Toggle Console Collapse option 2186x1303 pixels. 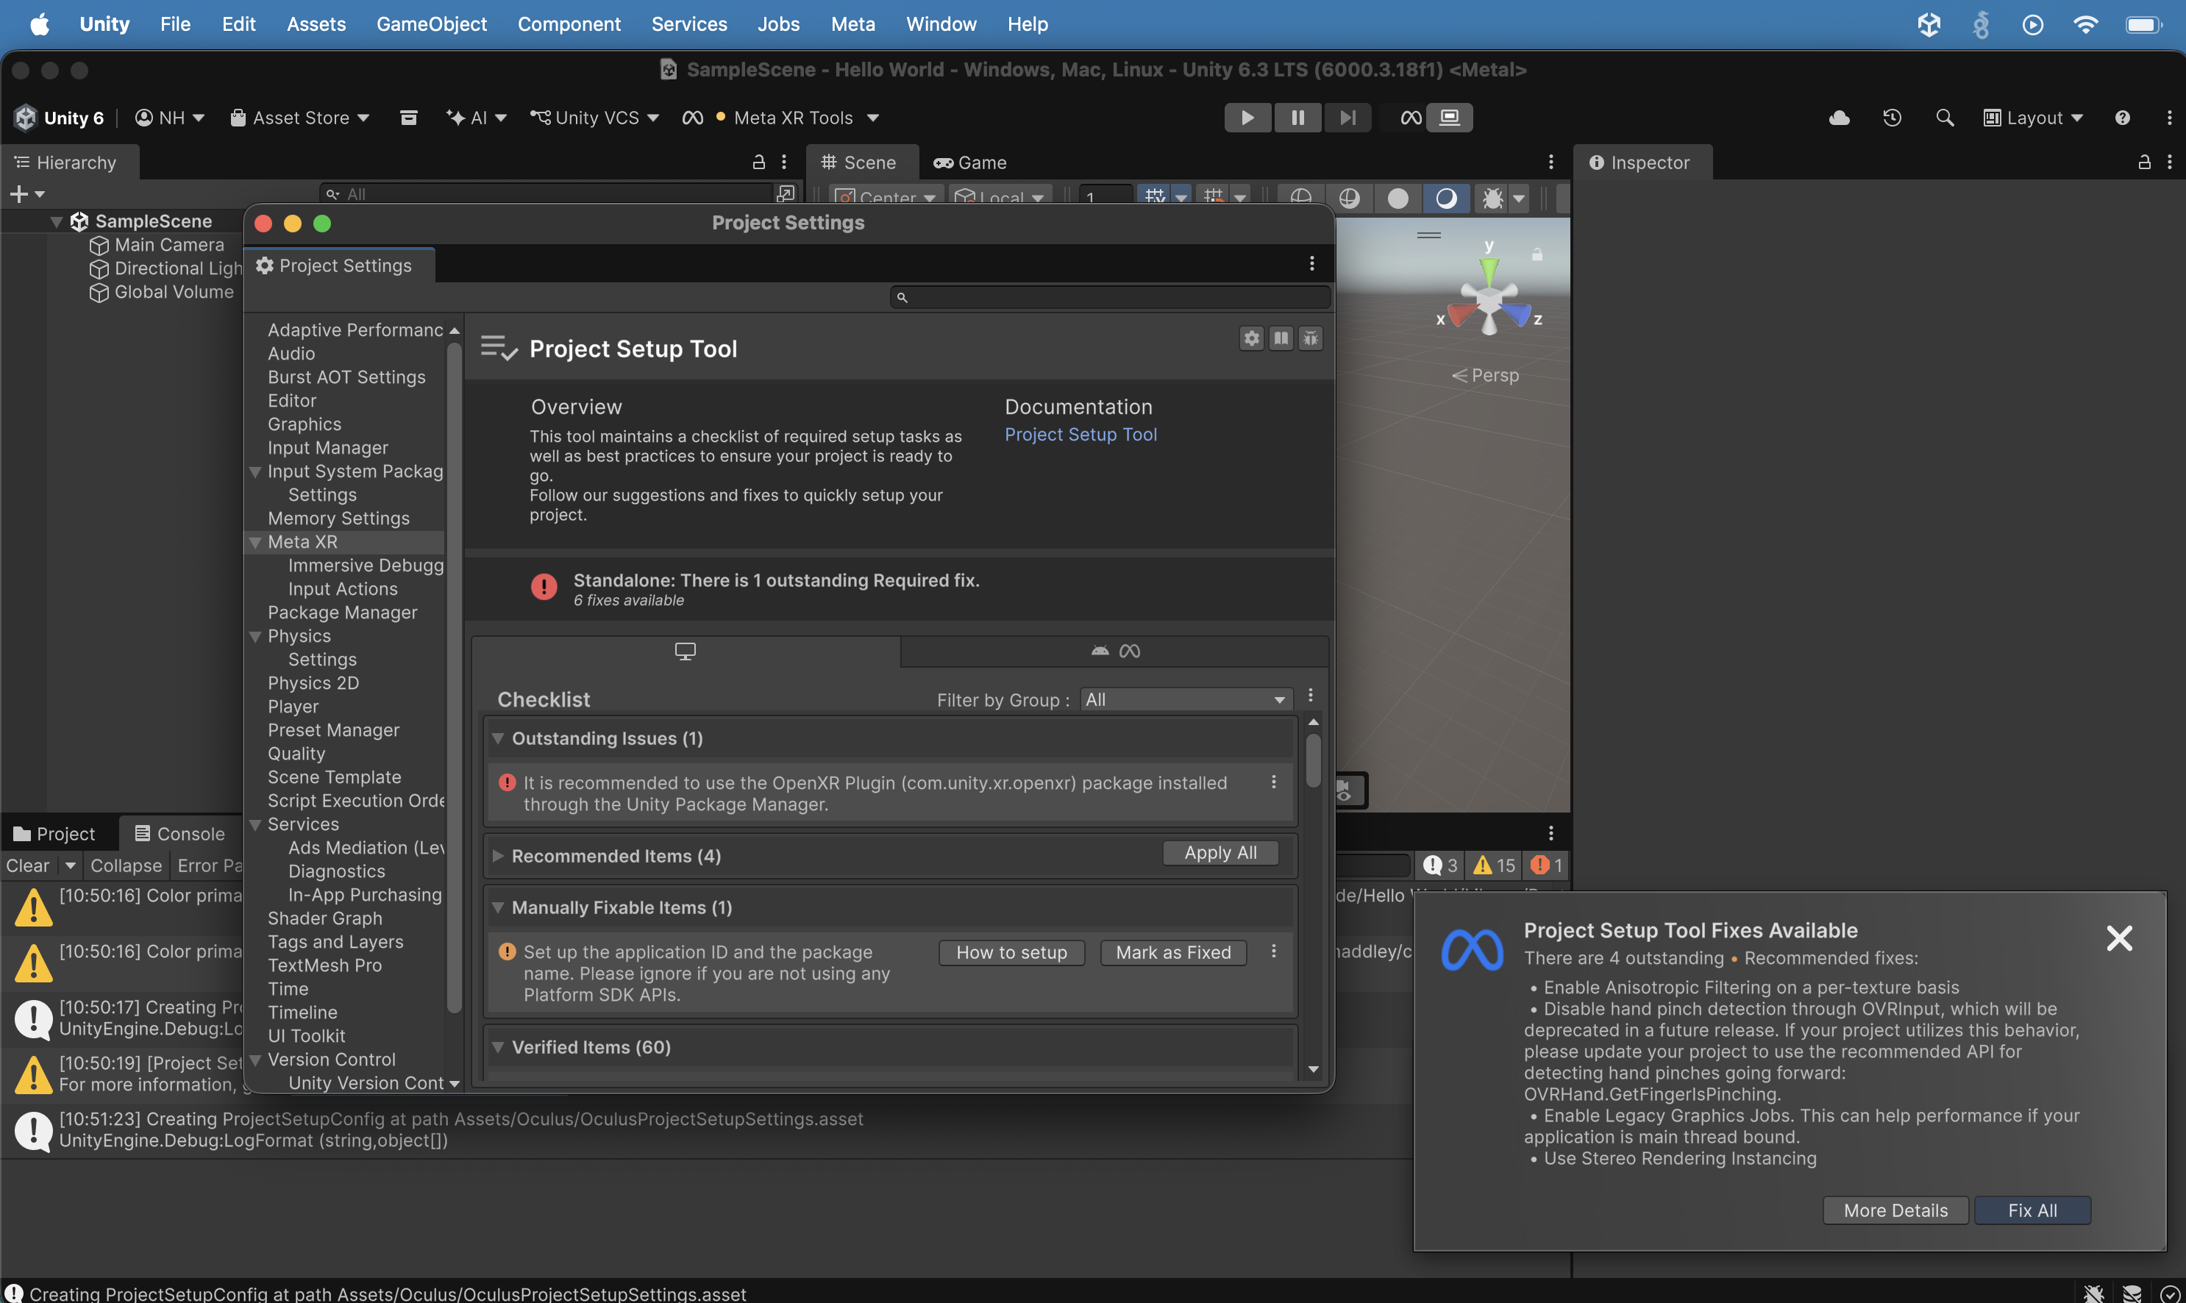(x=126, y=865)
